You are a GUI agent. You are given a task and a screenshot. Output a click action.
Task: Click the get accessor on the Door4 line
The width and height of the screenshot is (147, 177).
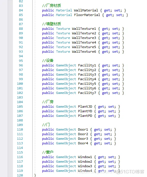point(97,143)
